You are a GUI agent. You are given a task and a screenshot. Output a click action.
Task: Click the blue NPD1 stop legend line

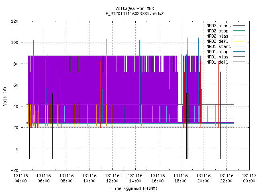(x=239, y=52)
